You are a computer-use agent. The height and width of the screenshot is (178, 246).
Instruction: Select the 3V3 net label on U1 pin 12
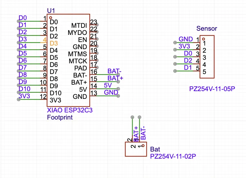[x=24, y=96]
